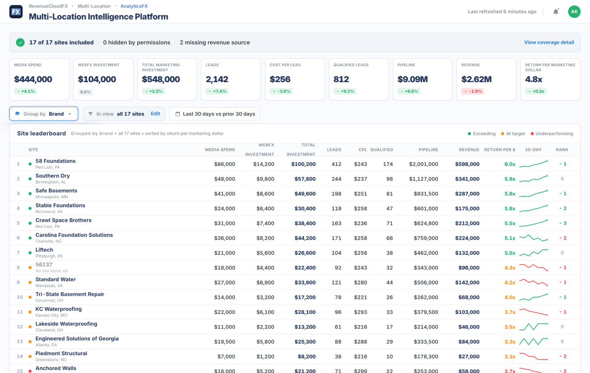The width and height of the screenshot is (590, 373).
Task: Open the 30-day sparkline for Liftech
Action: click(x=533, y=253)
